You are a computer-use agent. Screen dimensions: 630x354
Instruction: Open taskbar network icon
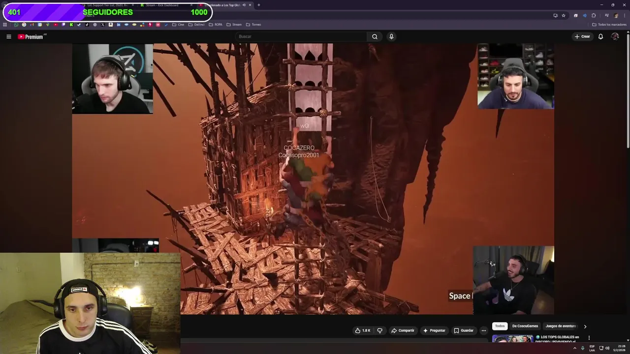[x=601, y=348]
